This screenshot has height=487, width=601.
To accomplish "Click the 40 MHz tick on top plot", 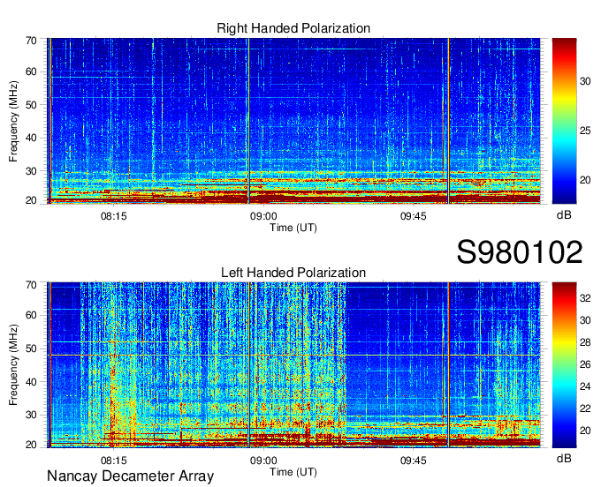I will (x=31, y=138).
